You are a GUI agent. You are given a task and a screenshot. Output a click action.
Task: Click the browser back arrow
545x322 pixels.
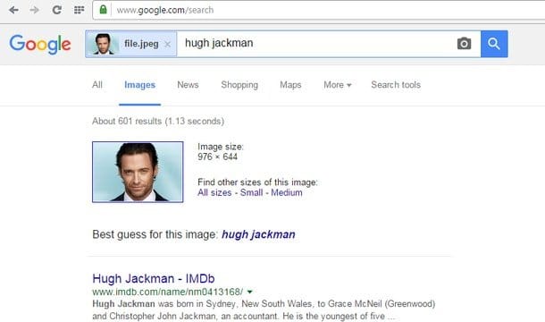(13, 10)
